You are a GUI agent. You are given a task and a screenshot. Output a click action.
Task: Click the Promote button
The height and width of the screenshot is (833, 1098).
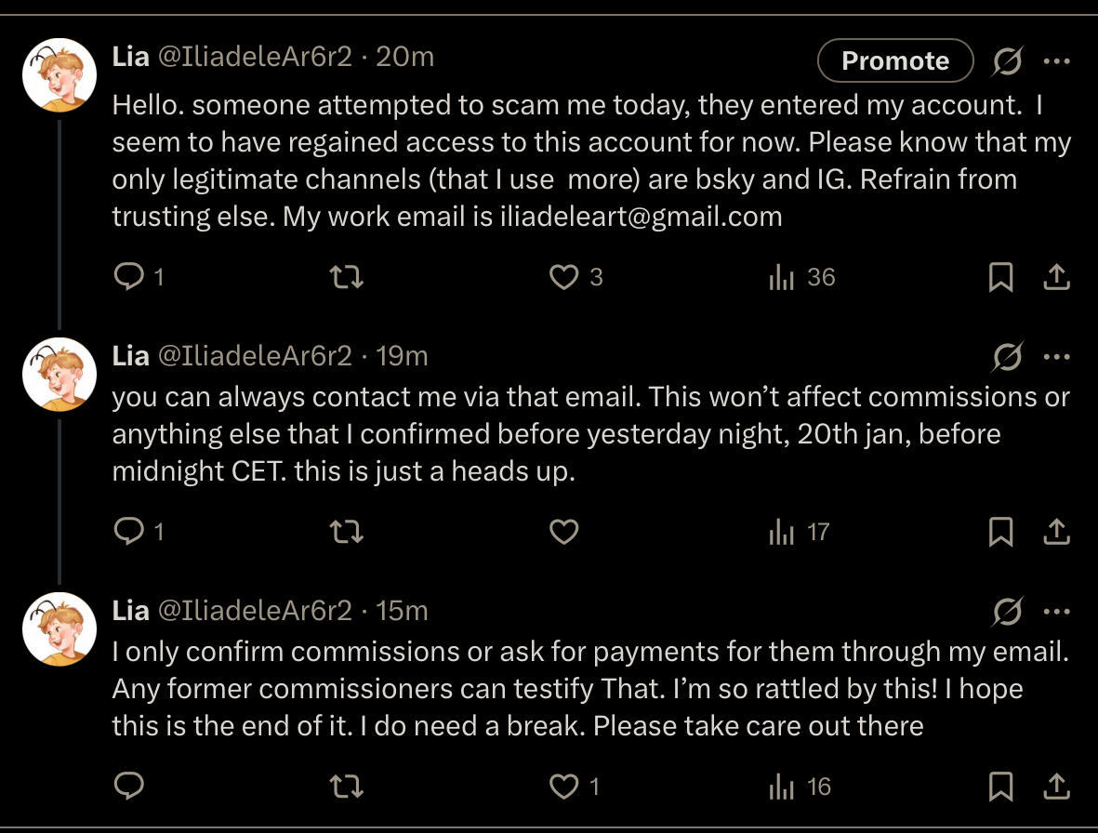pyautogui.click(x=894, y=61)
